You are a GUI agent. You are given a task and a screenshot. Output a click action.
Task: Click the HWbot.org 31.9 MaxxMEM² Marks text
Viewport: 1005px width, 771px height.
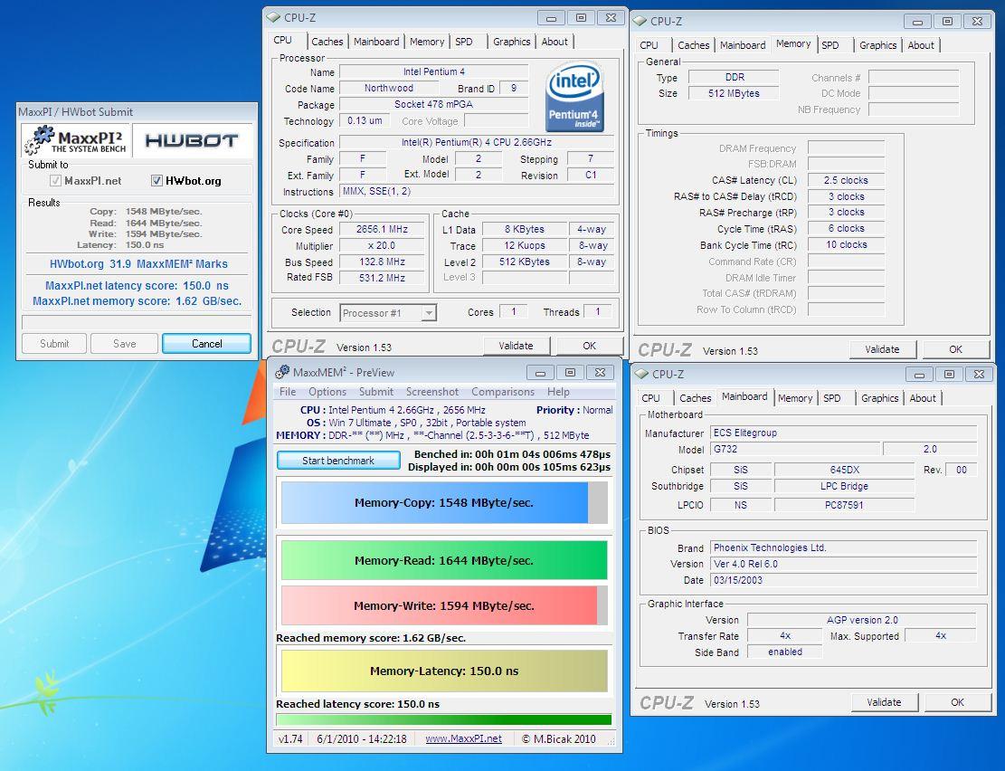(137, 263)
